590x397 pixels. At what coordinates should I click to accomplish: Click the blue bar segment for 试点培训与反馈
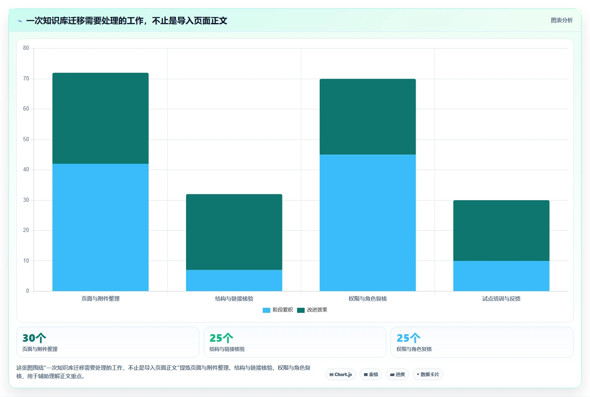pos(502,276)
